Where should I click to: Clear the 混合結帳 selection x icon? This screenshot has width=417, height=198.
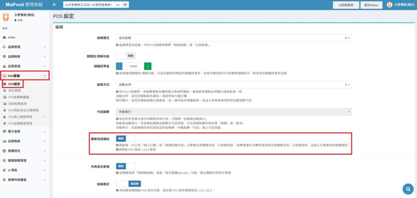pyautogui.click(x=346, y=38)
